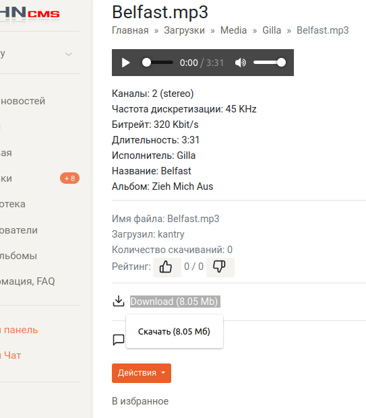
Task: Mute audio with the speaker icon
Action: (x=240, y=63)
